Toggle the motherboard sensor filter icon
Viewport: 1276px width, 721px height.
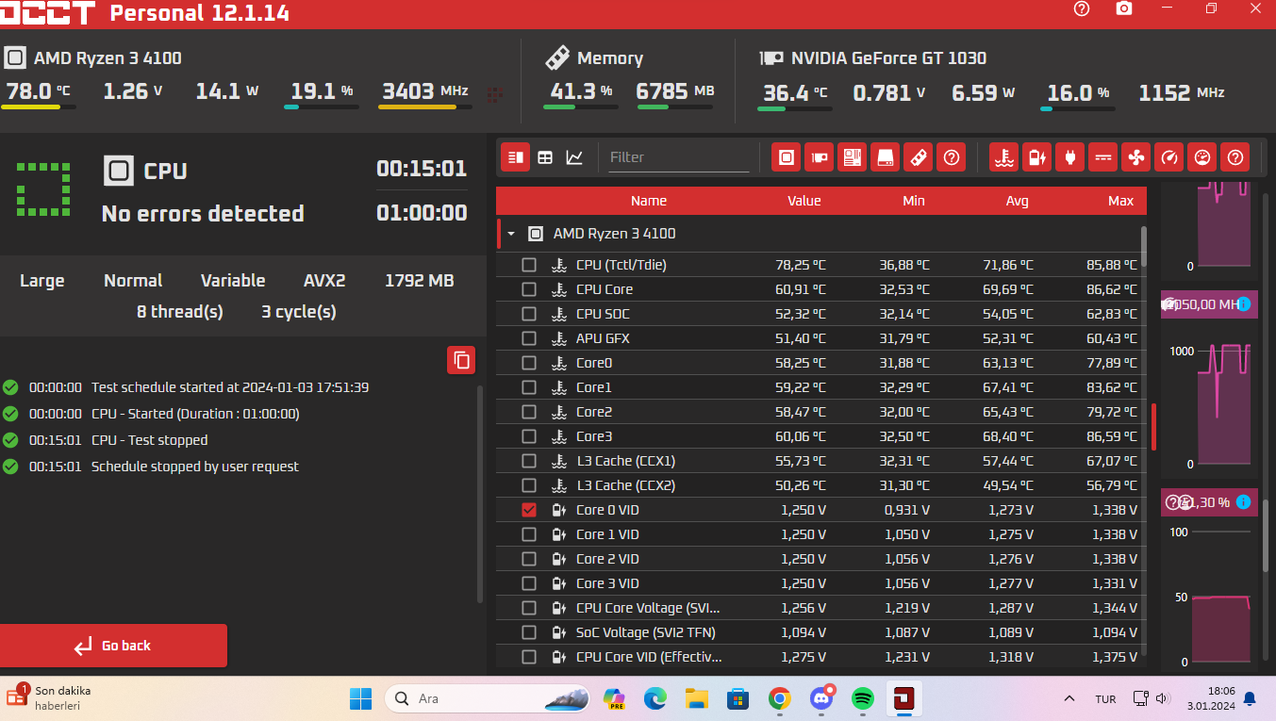point(853,157)
